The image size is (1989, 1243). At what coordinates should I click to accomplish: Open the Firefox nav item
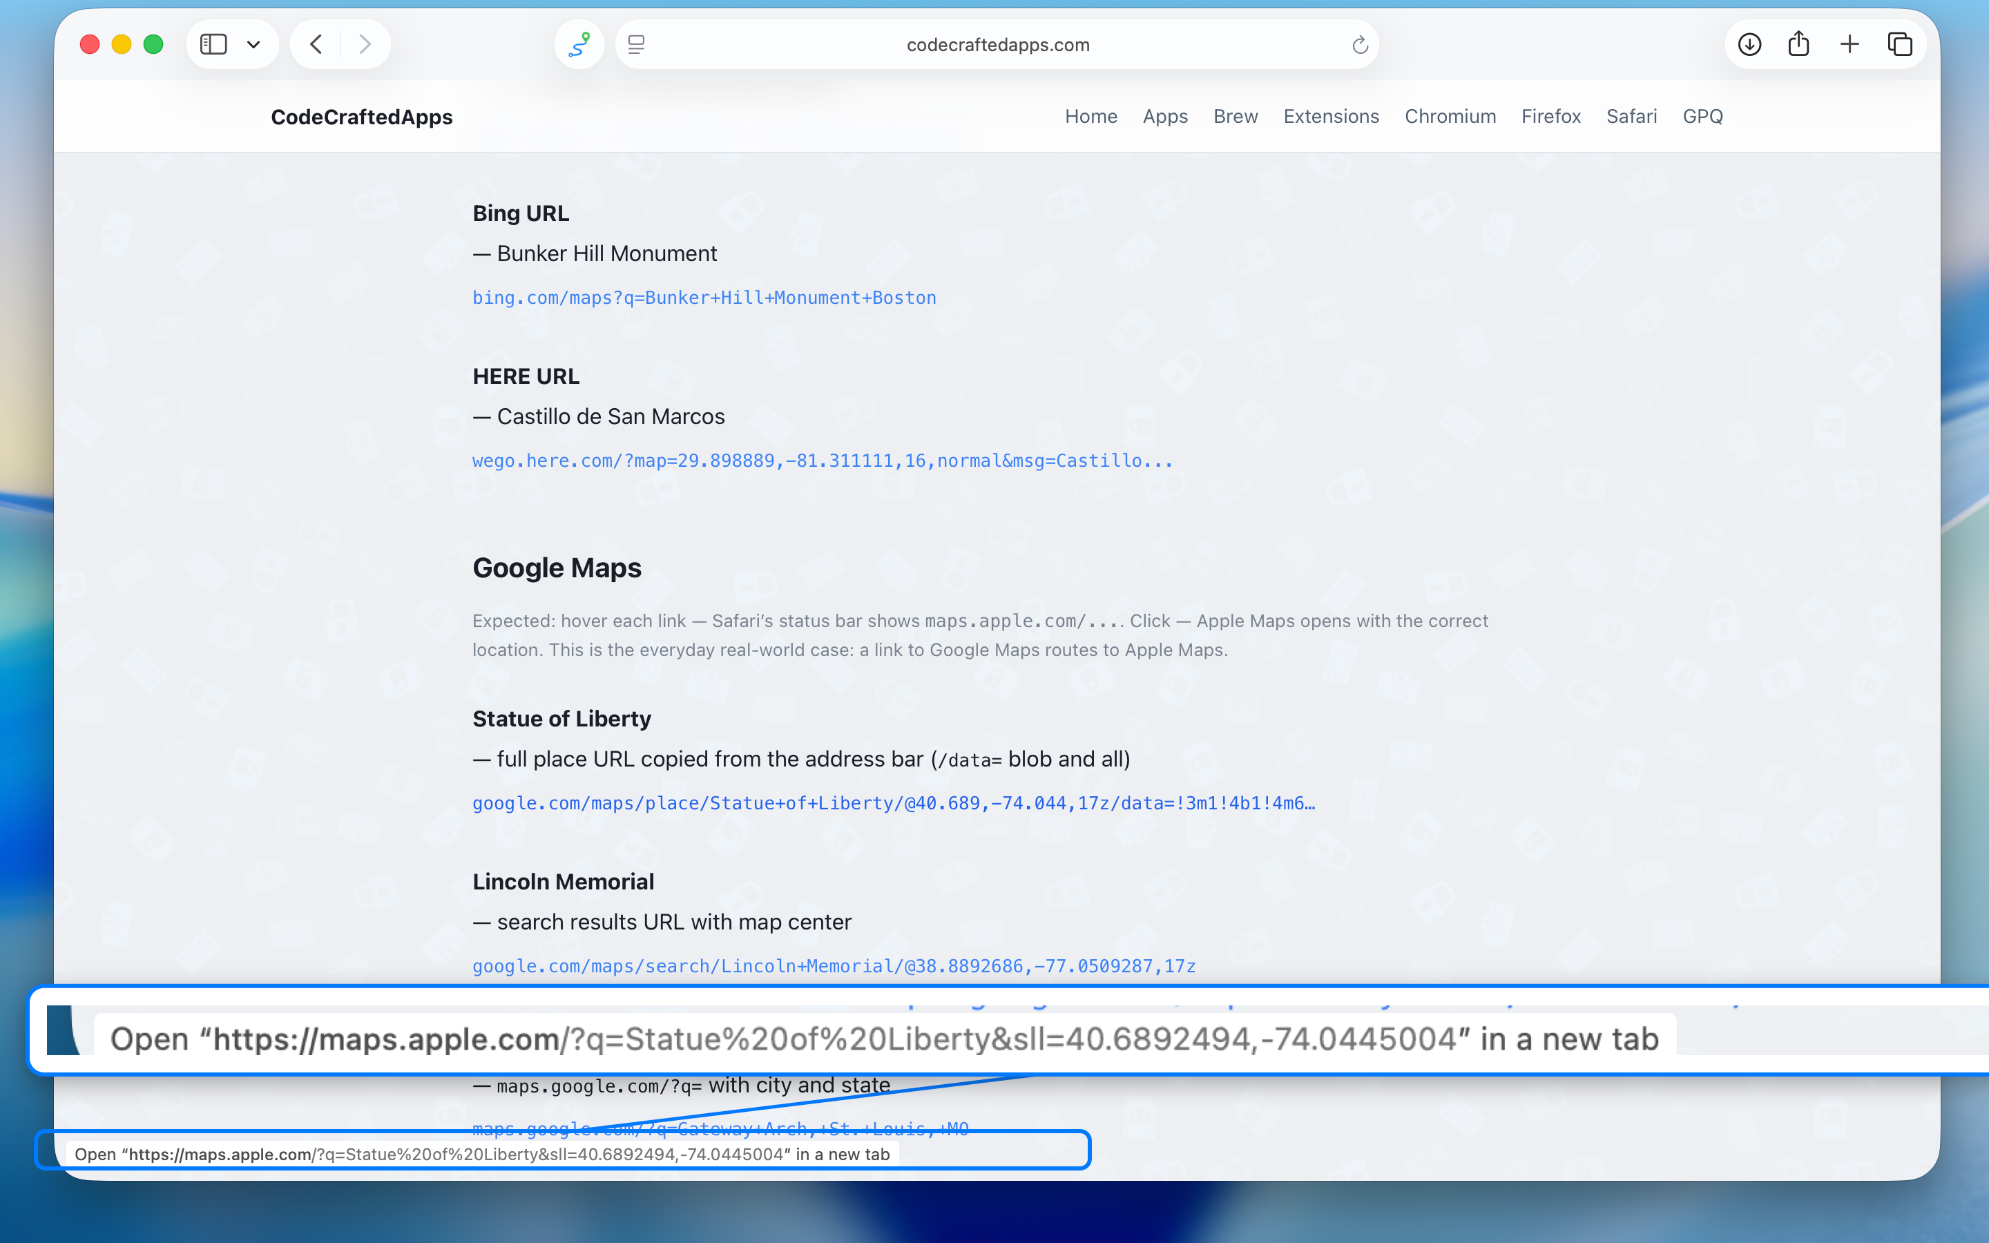1551,117
